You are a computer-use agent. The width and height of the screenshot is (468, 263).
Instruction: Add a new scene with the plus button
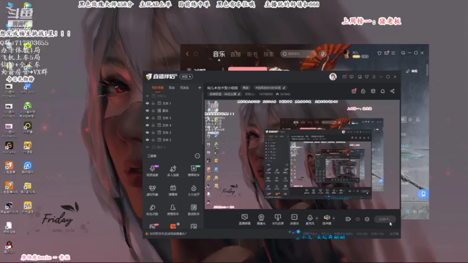pos(199,88)
